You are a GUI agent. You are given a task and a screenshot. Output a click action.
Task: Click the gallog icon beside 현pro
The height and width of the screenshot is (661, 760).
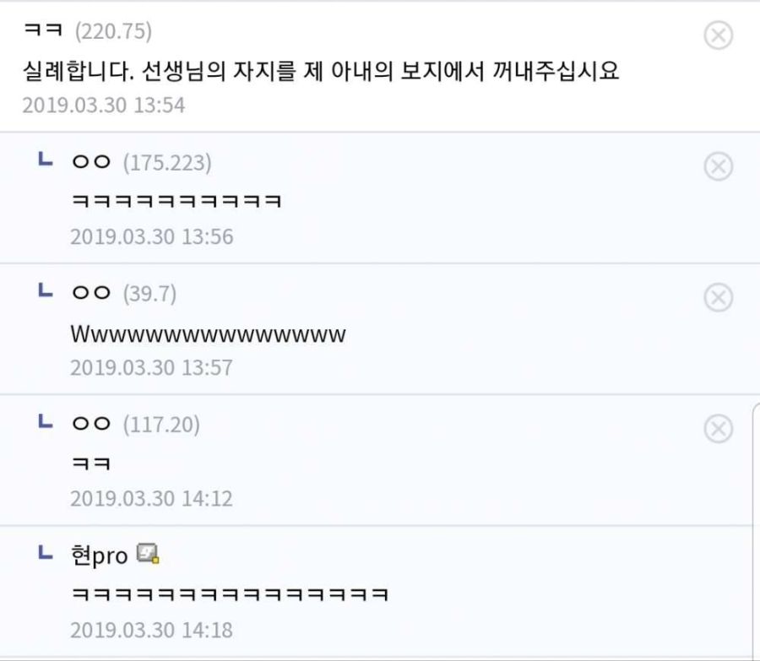pyautogui.click(x=149, y=555)
